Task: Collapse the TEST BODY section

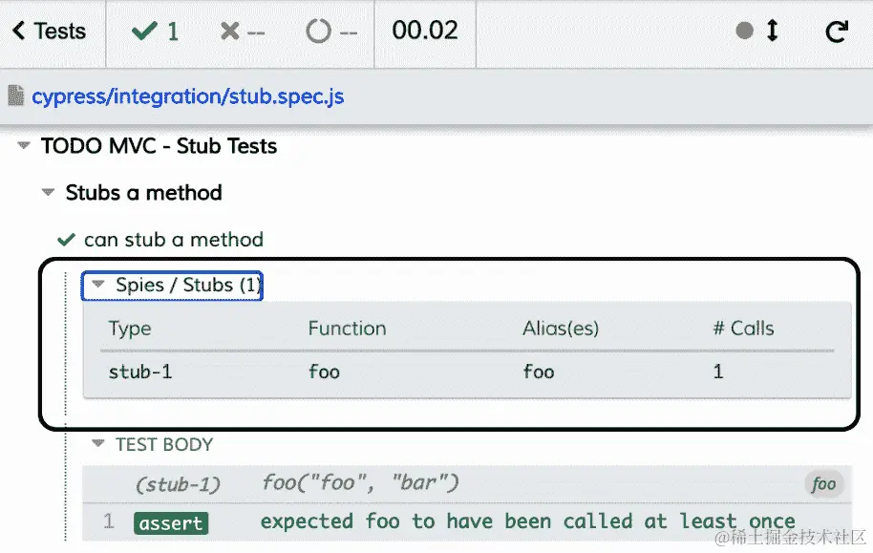Action: 97,444
